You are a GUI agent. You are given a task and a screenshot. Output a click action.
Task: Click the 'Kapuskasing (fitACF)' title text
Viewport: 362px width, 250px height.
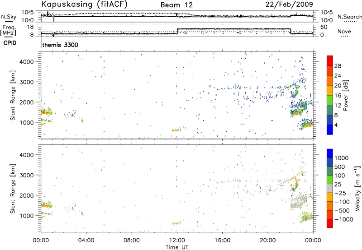(85, 5)
